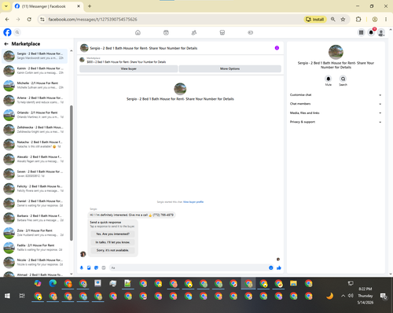The width and height of the screenshot is (393, 313).
Task: Open Natacha conversation in chat list
Action: [x=35, y=144]
